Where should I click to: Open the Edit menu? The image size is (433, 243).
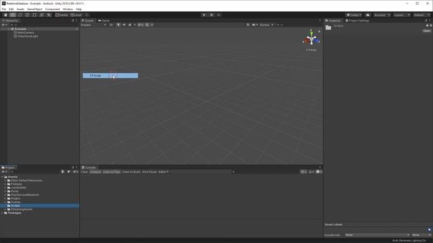point(11,9)
